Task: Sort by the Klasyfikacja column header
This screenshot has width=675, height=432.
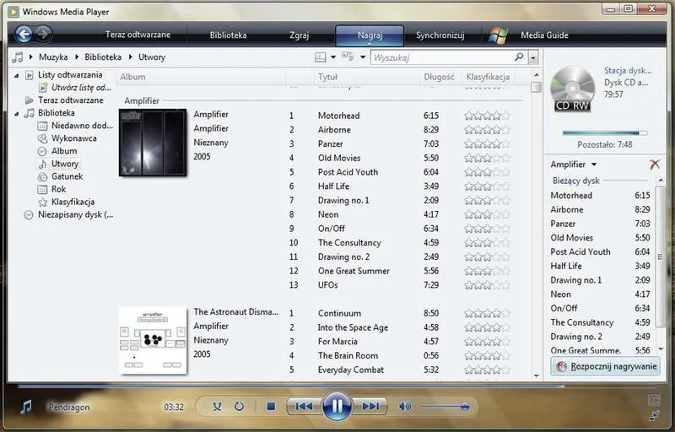Action: tap(489, 77)
